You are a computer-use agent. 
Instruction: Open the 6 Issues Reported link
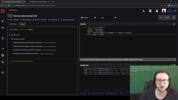(67, 20)
